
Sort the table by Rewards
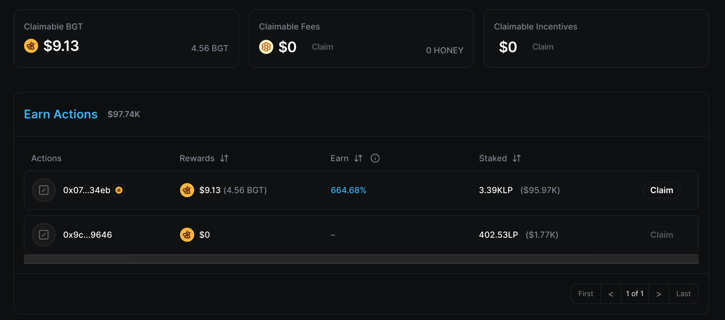(224, 158)
